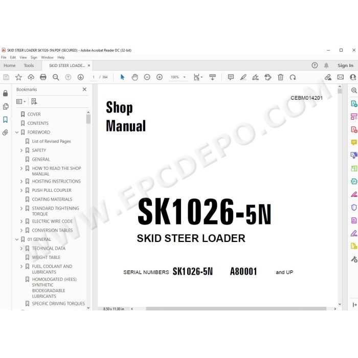Collapse the 01 GENERAL bookmark
Screen dimensions: 358x358
pos(17,239)
